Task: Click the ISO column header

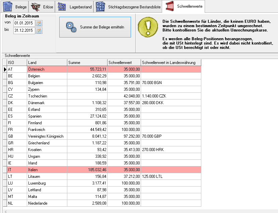Action: coord(17,63)
